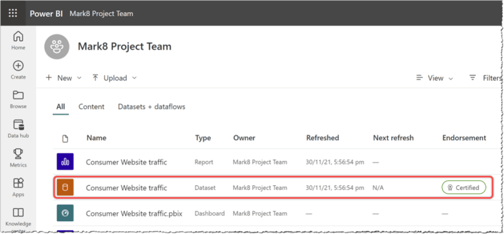
Task: Click the Dataset type cell
Action: click(x=205, y=188)
